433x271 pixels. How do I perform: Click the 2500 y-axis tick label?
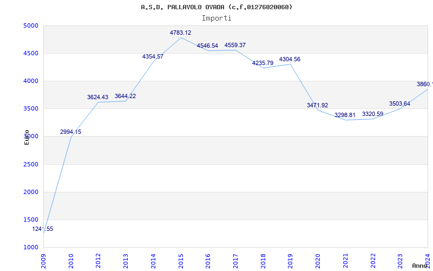pos(31,165)
